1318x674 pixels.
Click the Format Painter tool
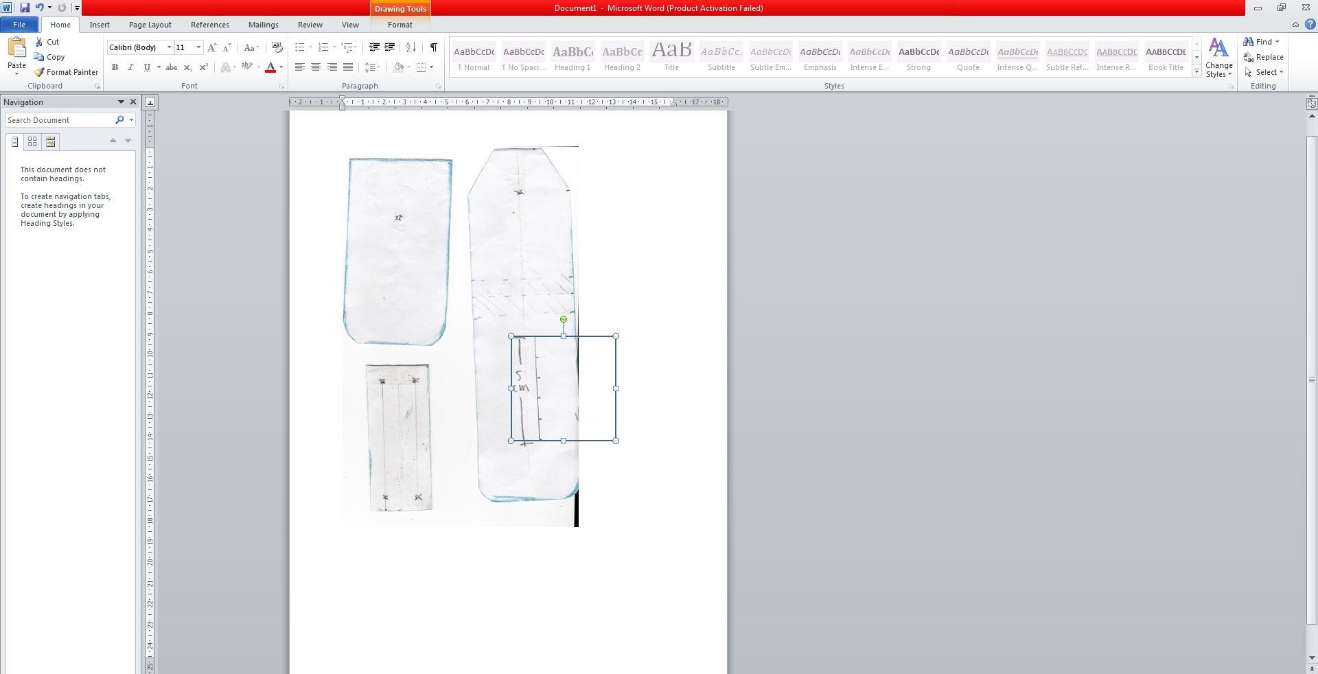coord(67,72)
